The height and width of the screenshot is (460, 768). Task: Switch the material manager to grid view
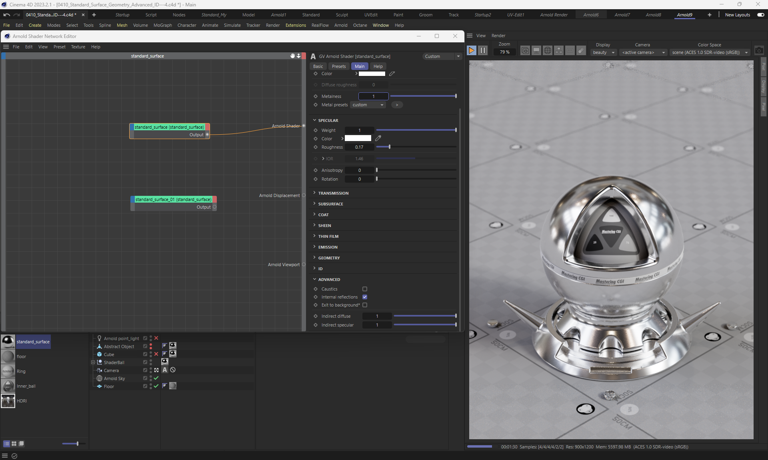click(14, 444)
